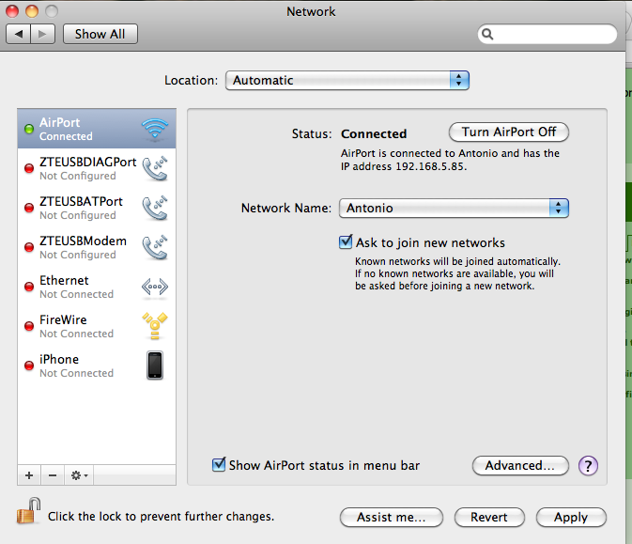Image resolution: width=632 pixels, height=544 pixels.
Task: Select the ZTEUSBModem service
Action: coord(97,247)
